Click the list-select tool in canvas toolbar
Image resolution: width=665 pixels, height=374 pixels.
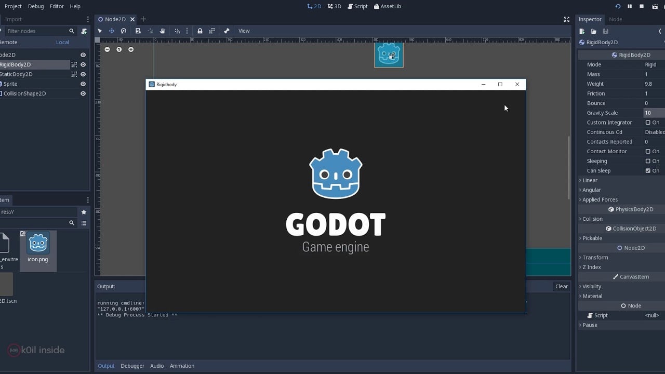(x=138, y=31)
